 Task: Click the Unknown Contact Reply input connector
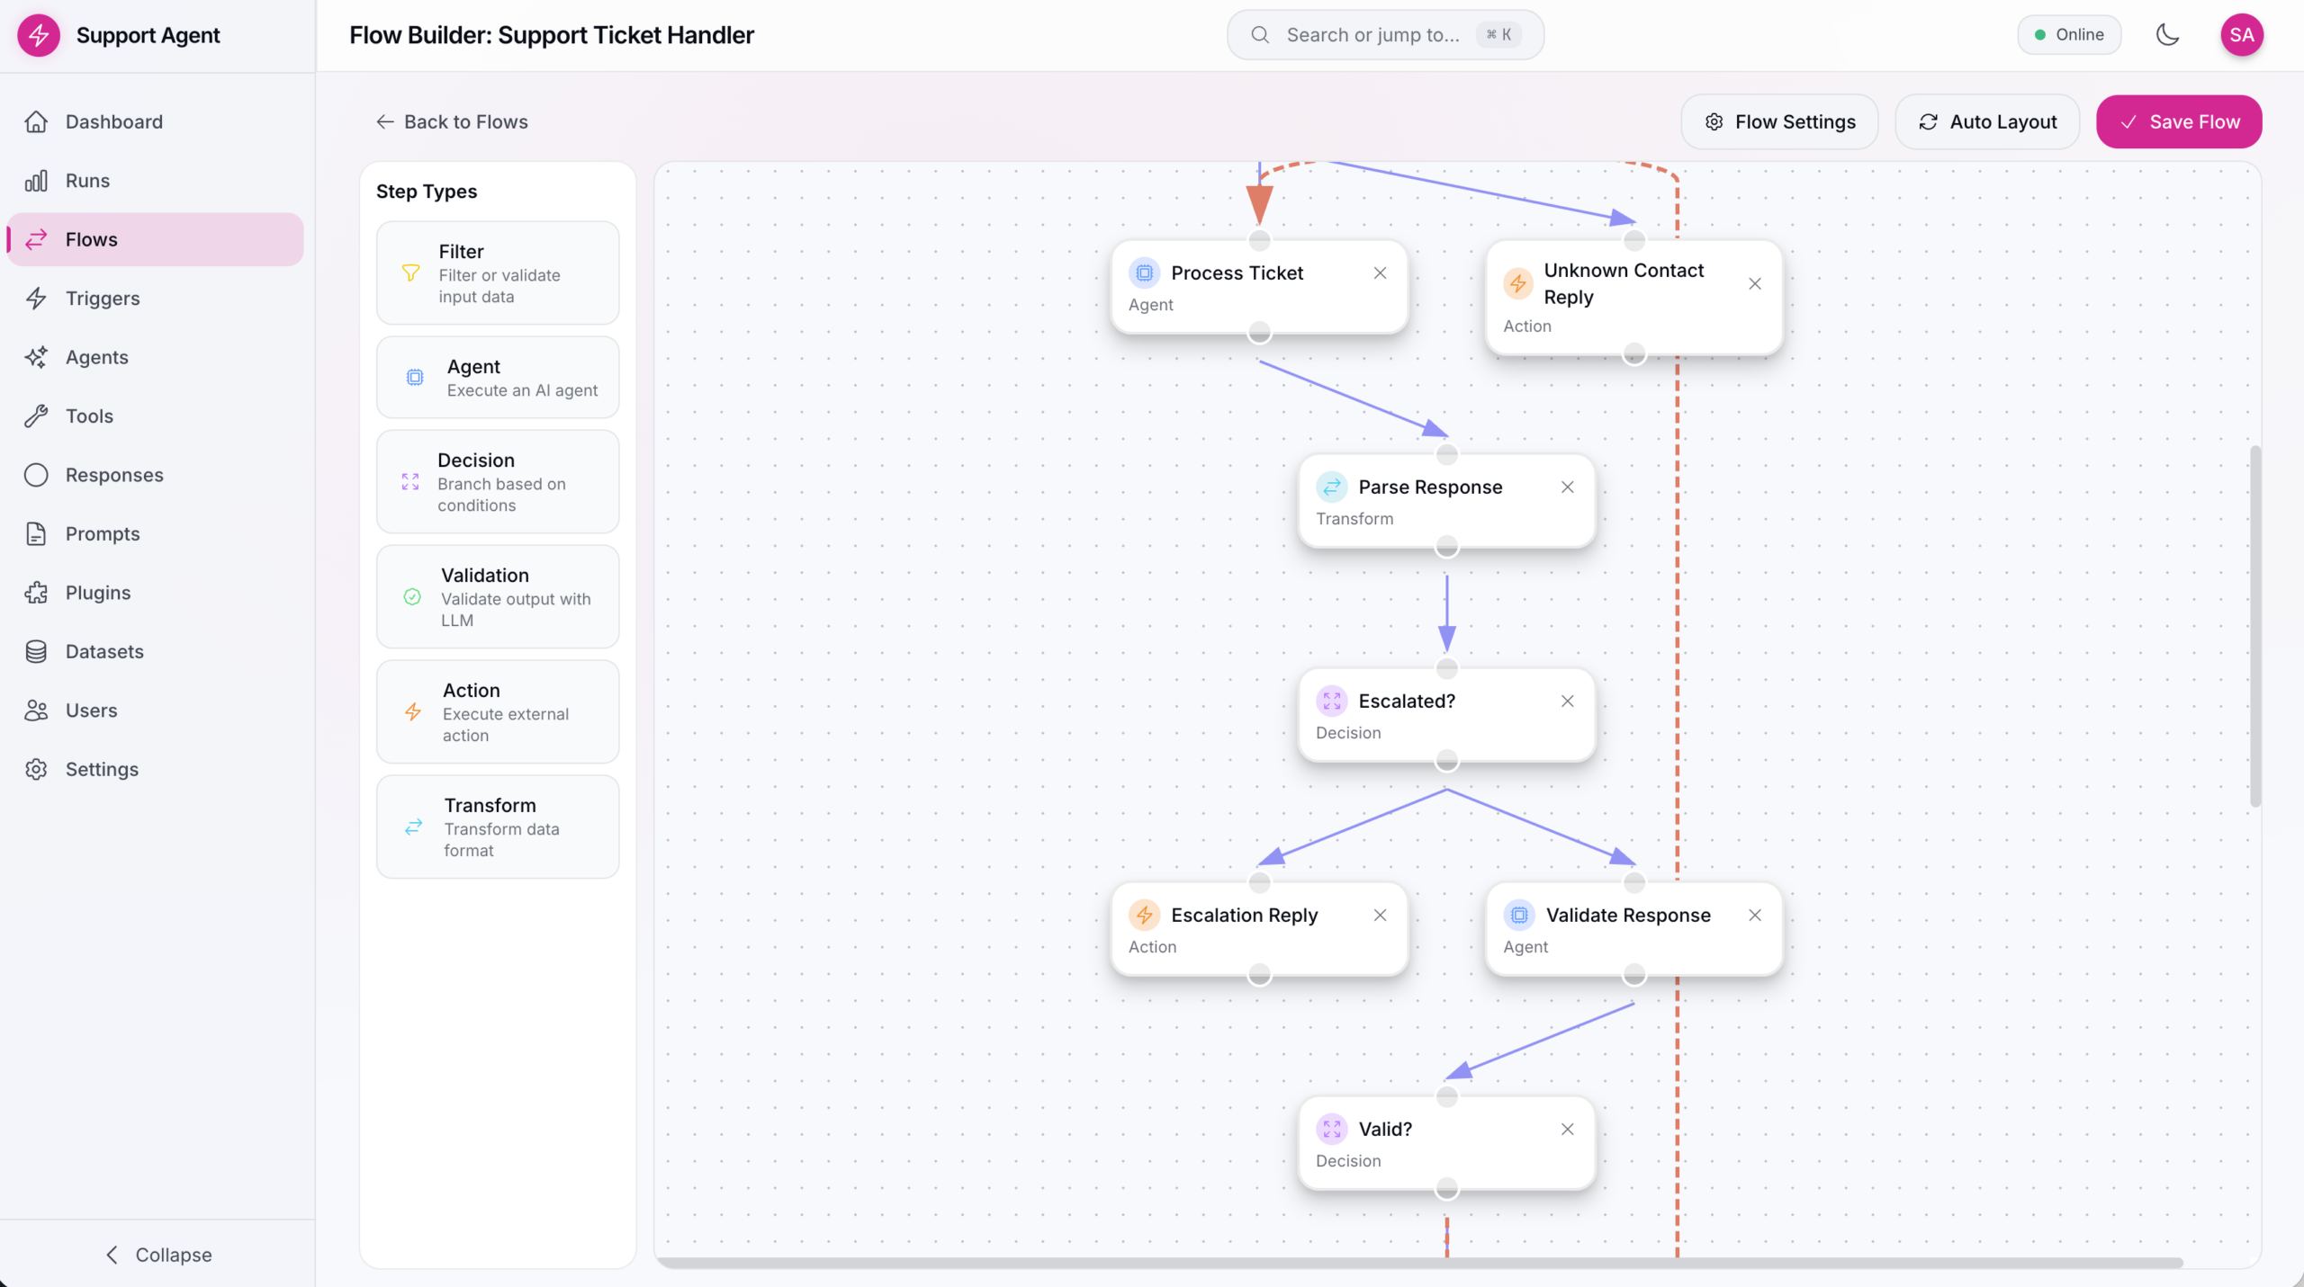[1633, 240]
